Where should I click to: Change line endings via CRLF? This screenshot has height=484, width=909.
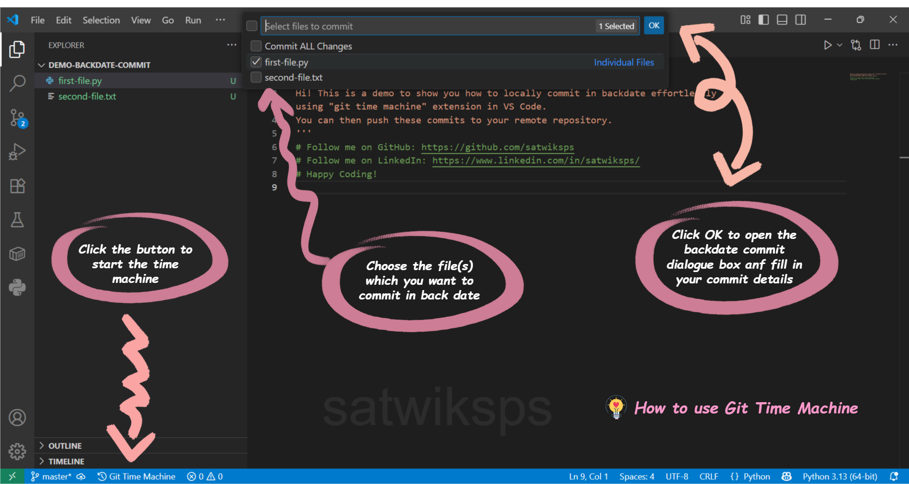709,476
